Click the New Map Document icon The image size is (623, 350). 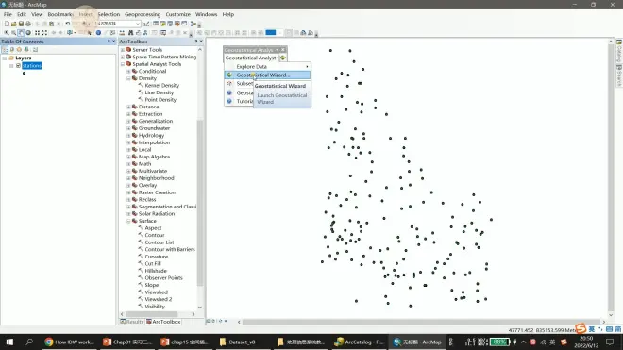[x=7, y=24]
